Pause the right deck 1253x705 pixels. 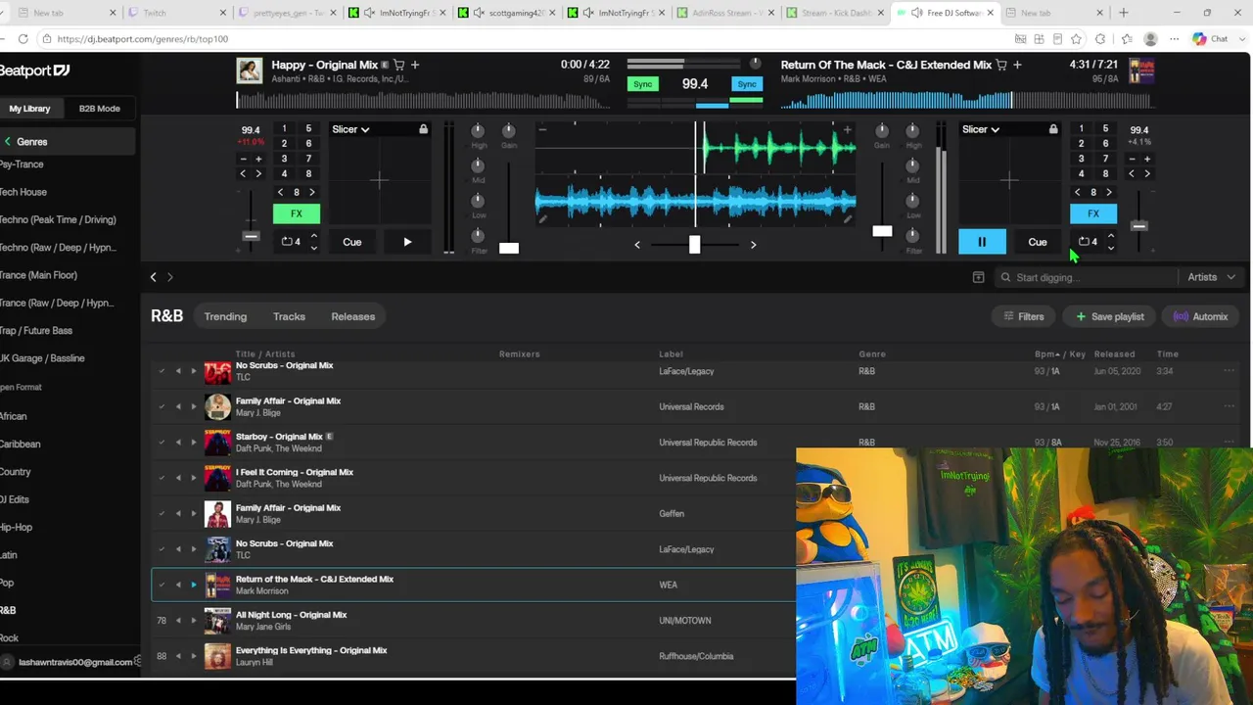pos(982,242)
